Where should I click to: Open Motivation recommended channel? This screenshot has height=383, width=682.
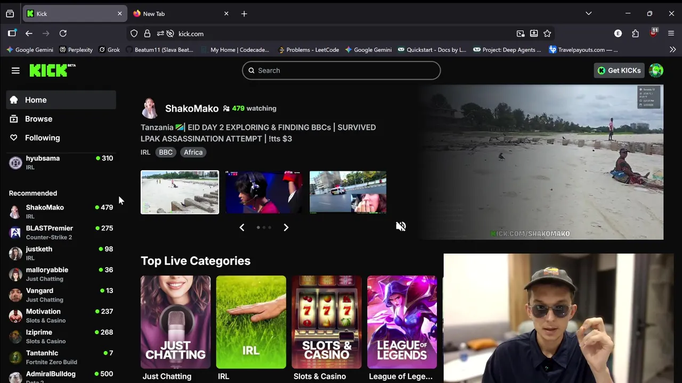tap(61, 315)
